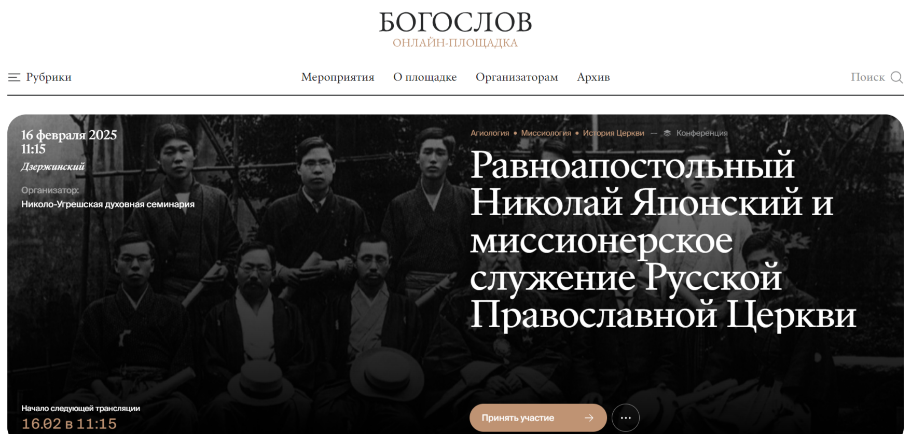Go to Организаторам section
The height and width of the screenshot is (434, 911).
click(x=517, y=77)
